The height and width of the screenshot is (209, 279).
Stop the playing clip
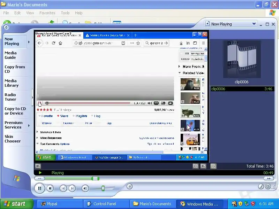50,188
